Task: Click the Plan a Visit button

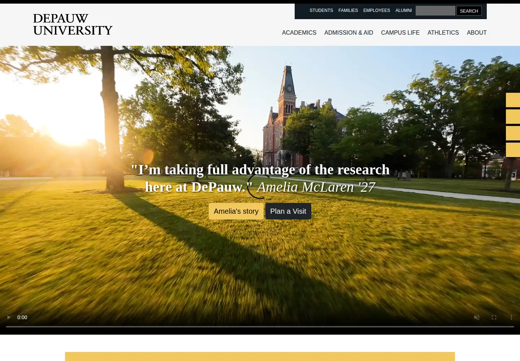Action: coord(288,211)
